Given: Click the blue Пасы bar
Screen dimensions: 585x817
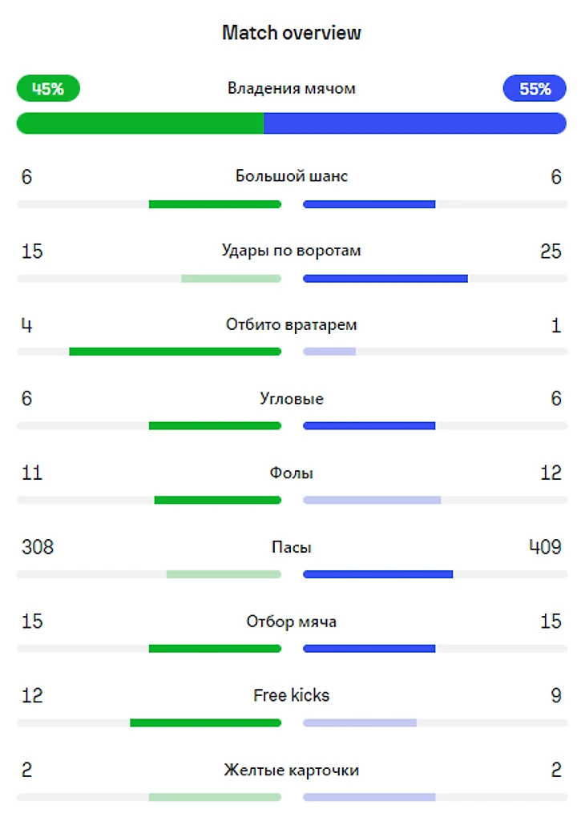Looking at the screenshot, I should (x=378, y=574).
